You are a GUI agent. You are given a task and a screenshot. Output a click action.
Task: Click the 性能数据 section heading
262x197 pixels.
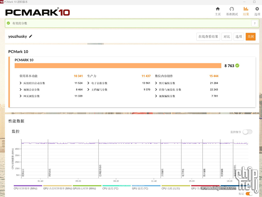point(16,121)
